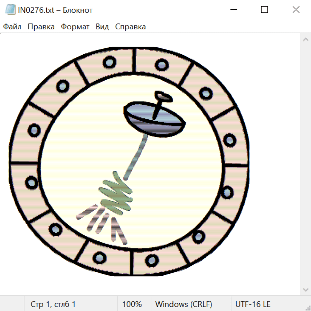Click the Windows (CRLF) status field
This screenshot has height=311, width=311.
(x=183, y=304)
